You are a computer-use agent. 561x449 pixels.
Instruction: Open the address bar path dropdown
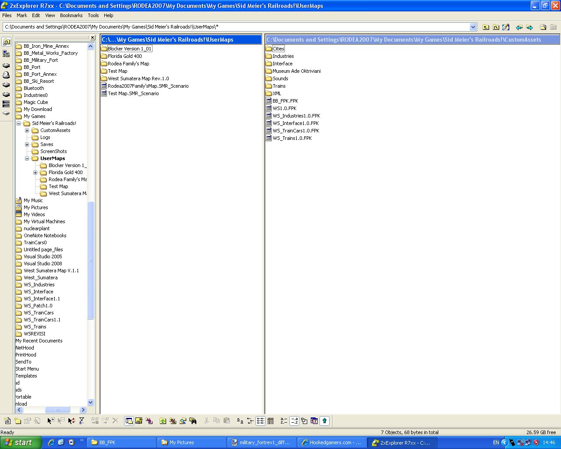pyautogui.click(x=473, y=27)
